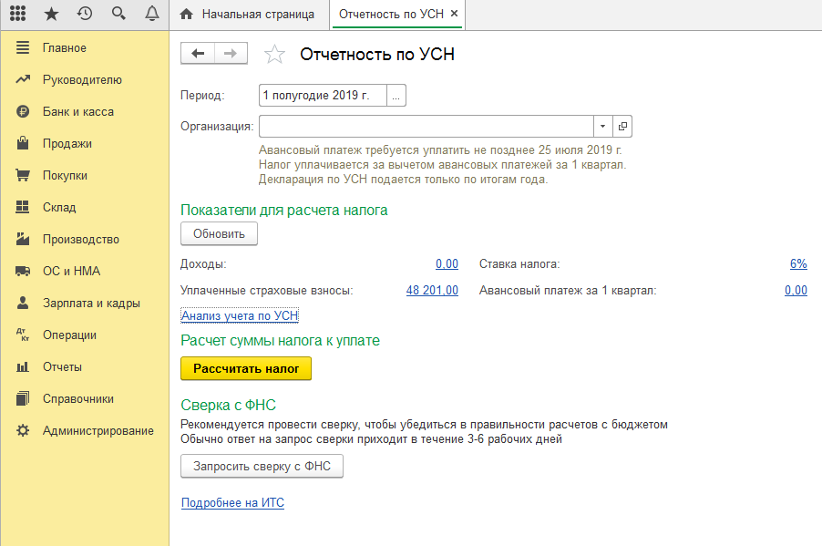The height and width of the screenshot is (546, 822).
Task: Close the Отчетность по УСН tab
Action: pos(455,14)
